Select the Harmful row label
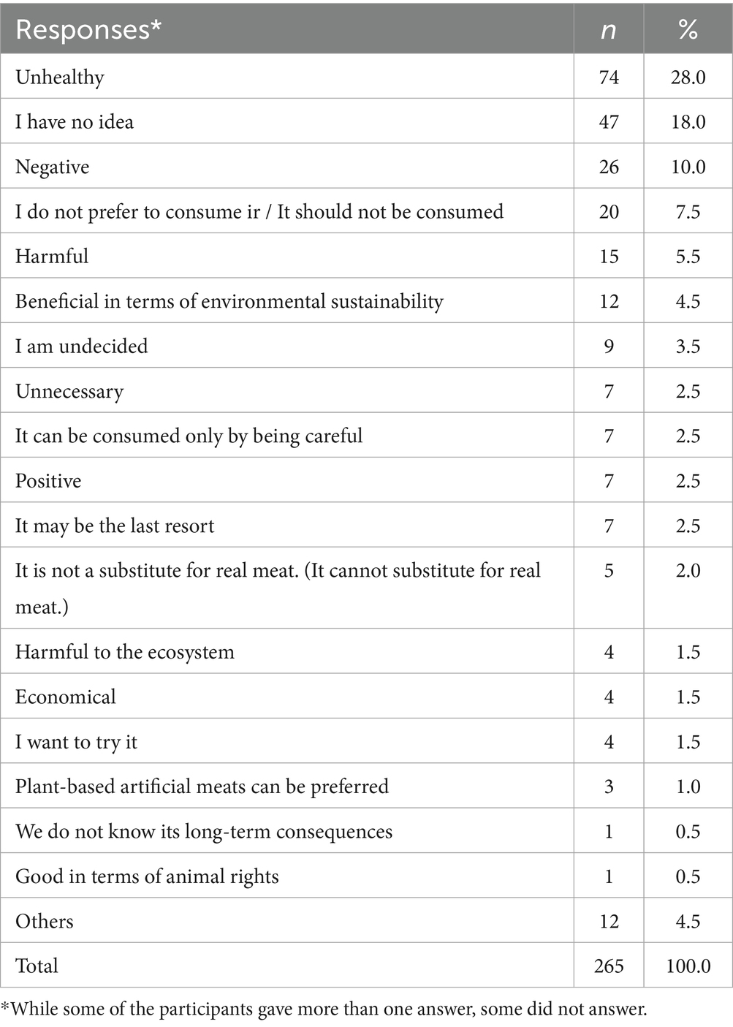The width and height of the screenshot is (733, 1027). click(x=52, y=257)
